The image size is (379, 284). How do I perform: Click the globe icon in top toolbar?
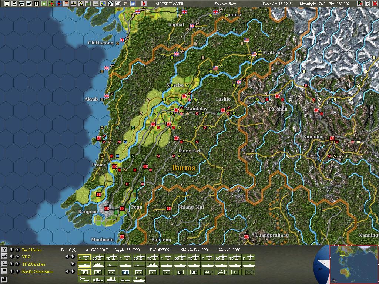click(x=103, y=4)
